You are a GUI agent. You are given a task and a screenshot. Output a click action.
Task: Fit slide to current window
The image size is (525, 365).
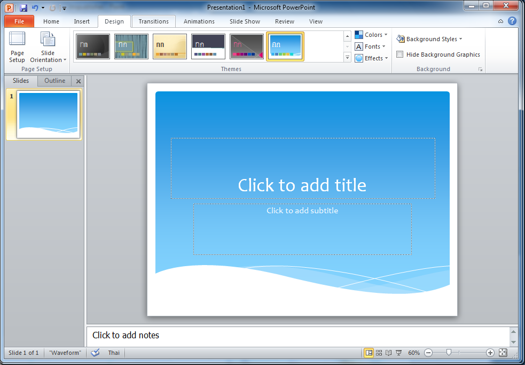click(x=503, y=353)
